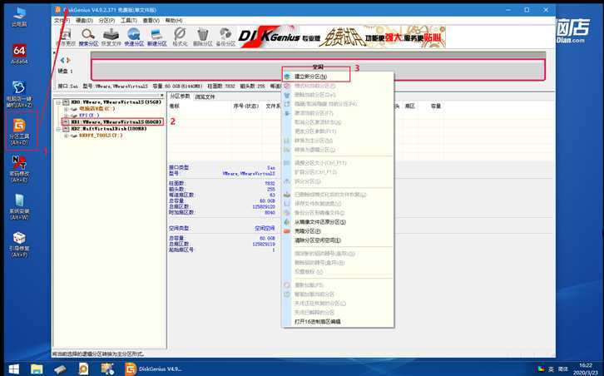Open the 工具(T) menu
This screenshot has height=376, width=604.
coord(129,21)
